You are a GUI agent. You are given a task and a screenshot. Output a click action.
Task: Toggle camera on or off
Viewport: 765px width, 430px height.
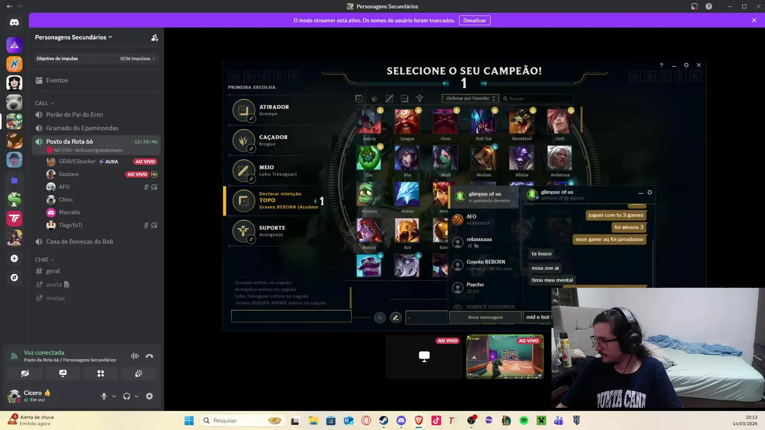[25, 373]
